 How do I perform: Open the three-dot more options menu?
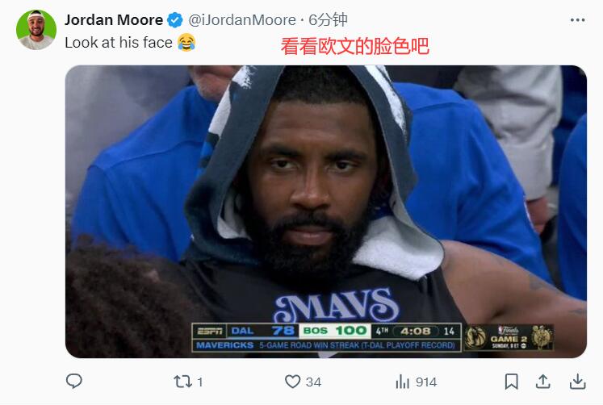578,20
